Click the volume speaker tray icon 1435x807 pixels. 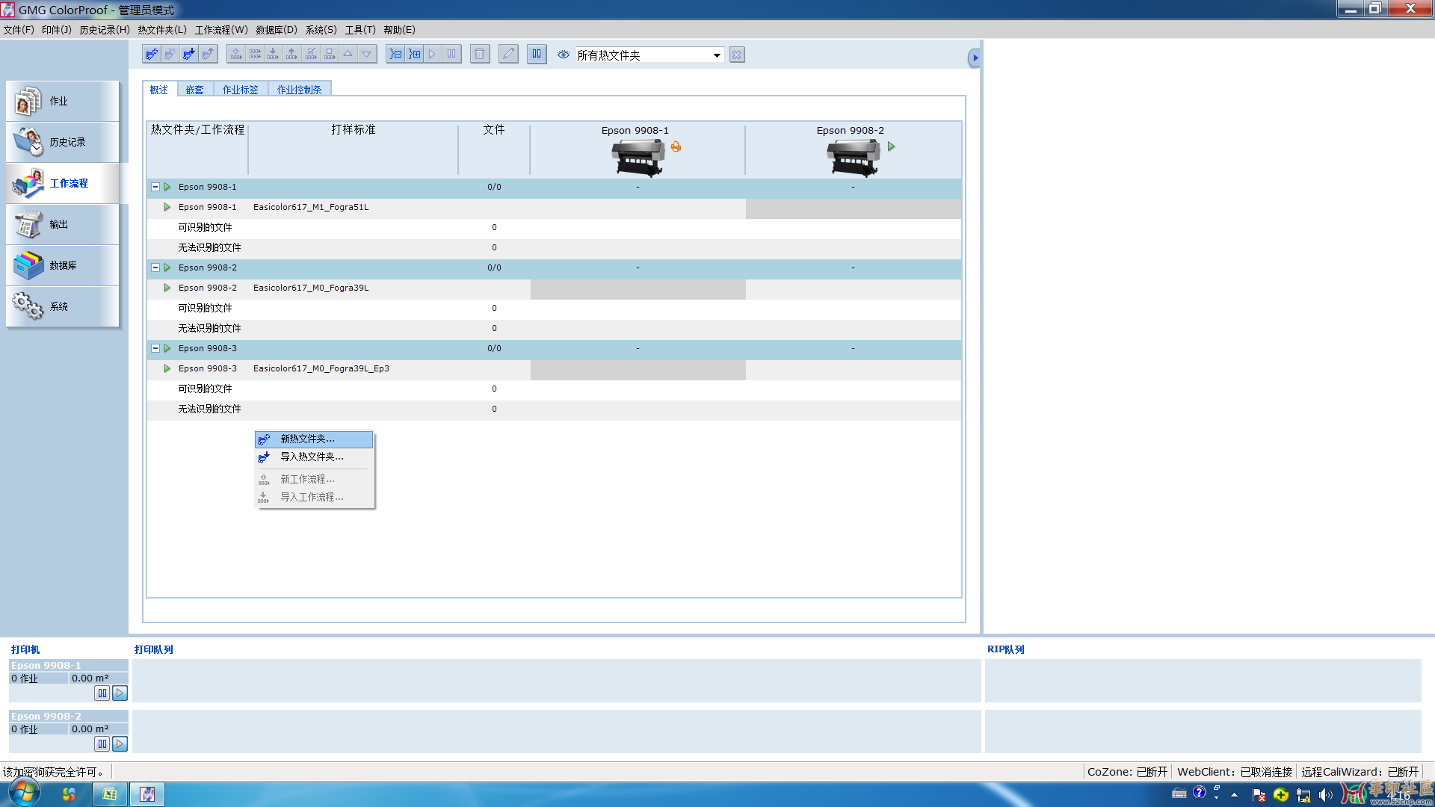click(1326, 795)
